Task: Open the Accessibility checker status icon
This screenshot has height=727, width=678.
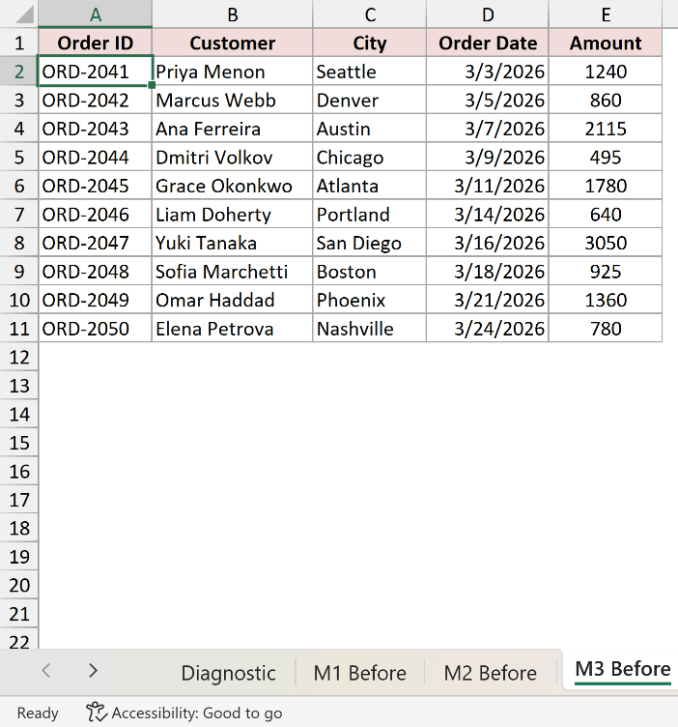Action: [x=97, y=712]
